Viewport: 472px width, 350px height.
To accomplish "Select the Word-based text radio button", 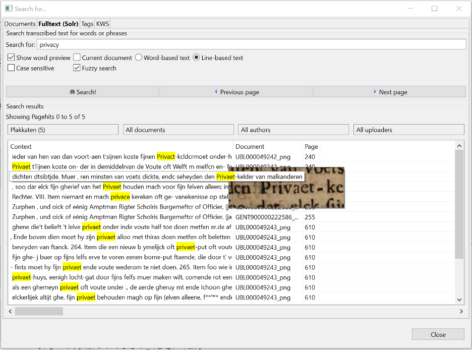I will click(x=138, y=57).
